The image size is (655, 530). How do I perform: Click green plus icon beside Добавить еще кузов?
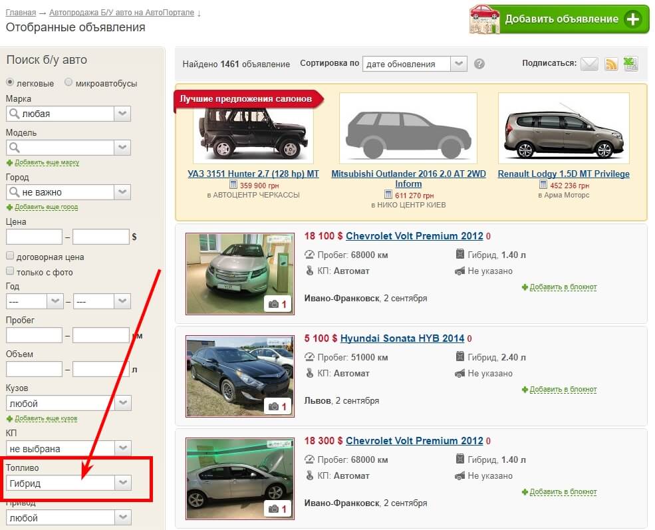pyautogui.click(x=9, y=418)
